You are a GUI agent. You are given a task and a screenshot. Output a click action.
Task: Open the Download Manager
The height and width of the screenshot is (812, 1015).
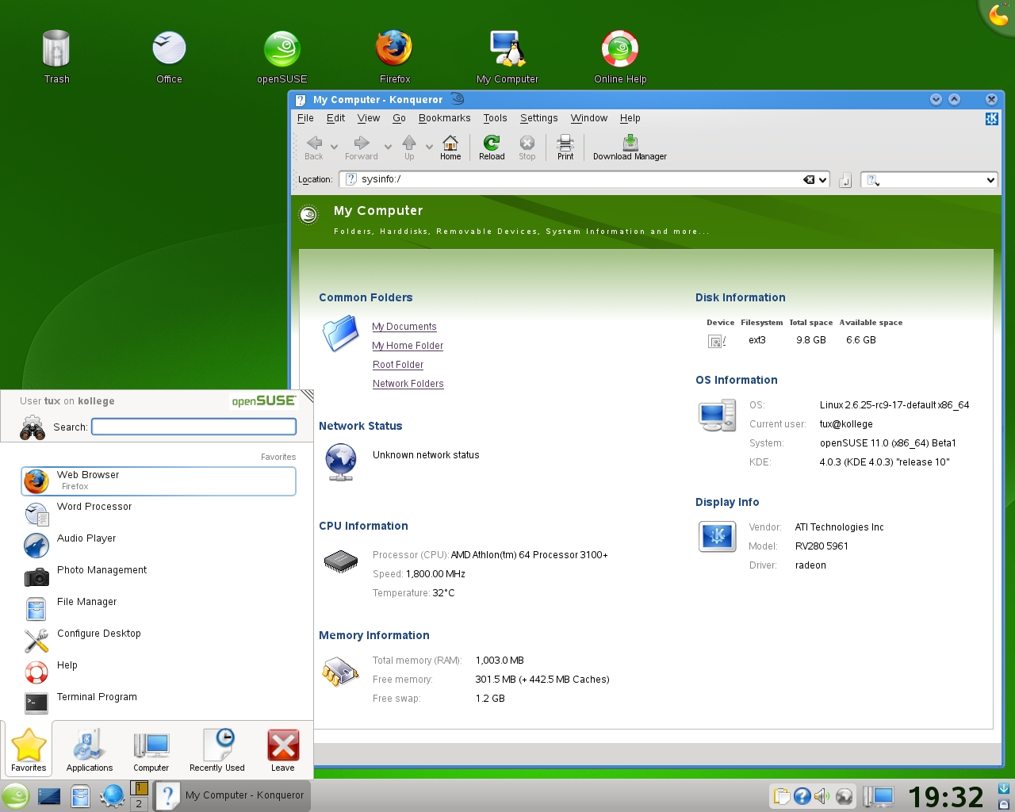(x=630, y=147)
